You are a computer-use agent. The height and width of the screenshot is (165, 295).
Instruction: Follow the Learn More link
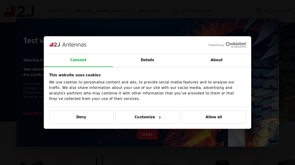[33, 113]
